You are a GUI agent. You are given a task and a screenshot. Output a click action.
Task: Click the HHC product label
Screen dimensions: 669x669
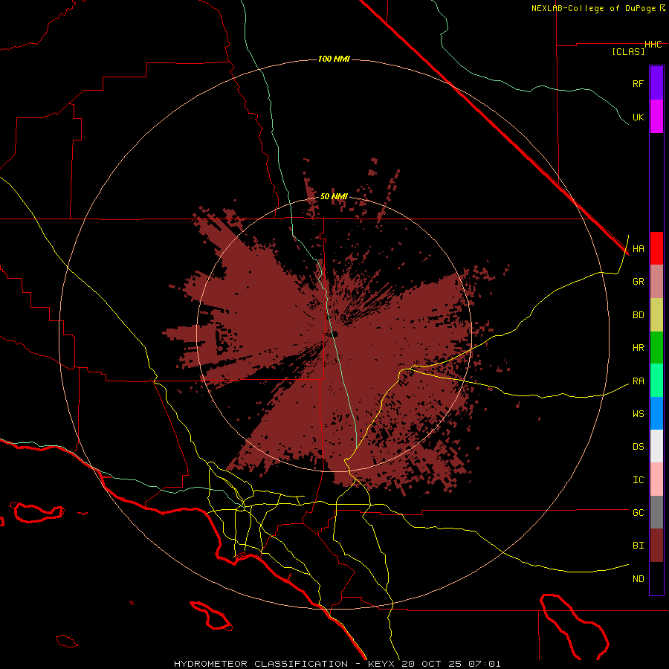pyautogui.click(x=653, y=45)
